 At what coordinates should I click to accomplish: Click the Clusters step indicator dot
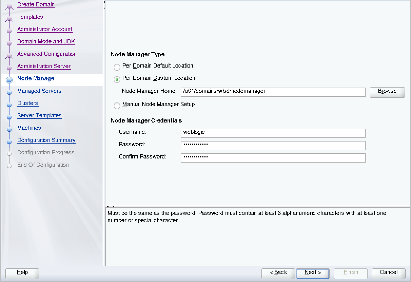(x=9, y=105)
